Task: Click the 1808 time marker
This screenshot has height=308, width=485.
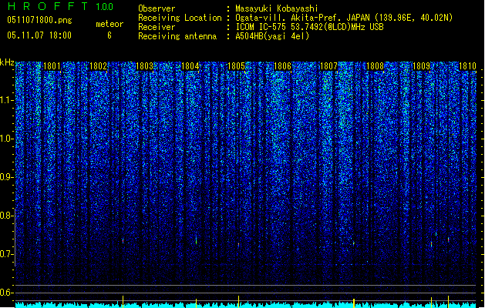Action: [x=375, y=66]
